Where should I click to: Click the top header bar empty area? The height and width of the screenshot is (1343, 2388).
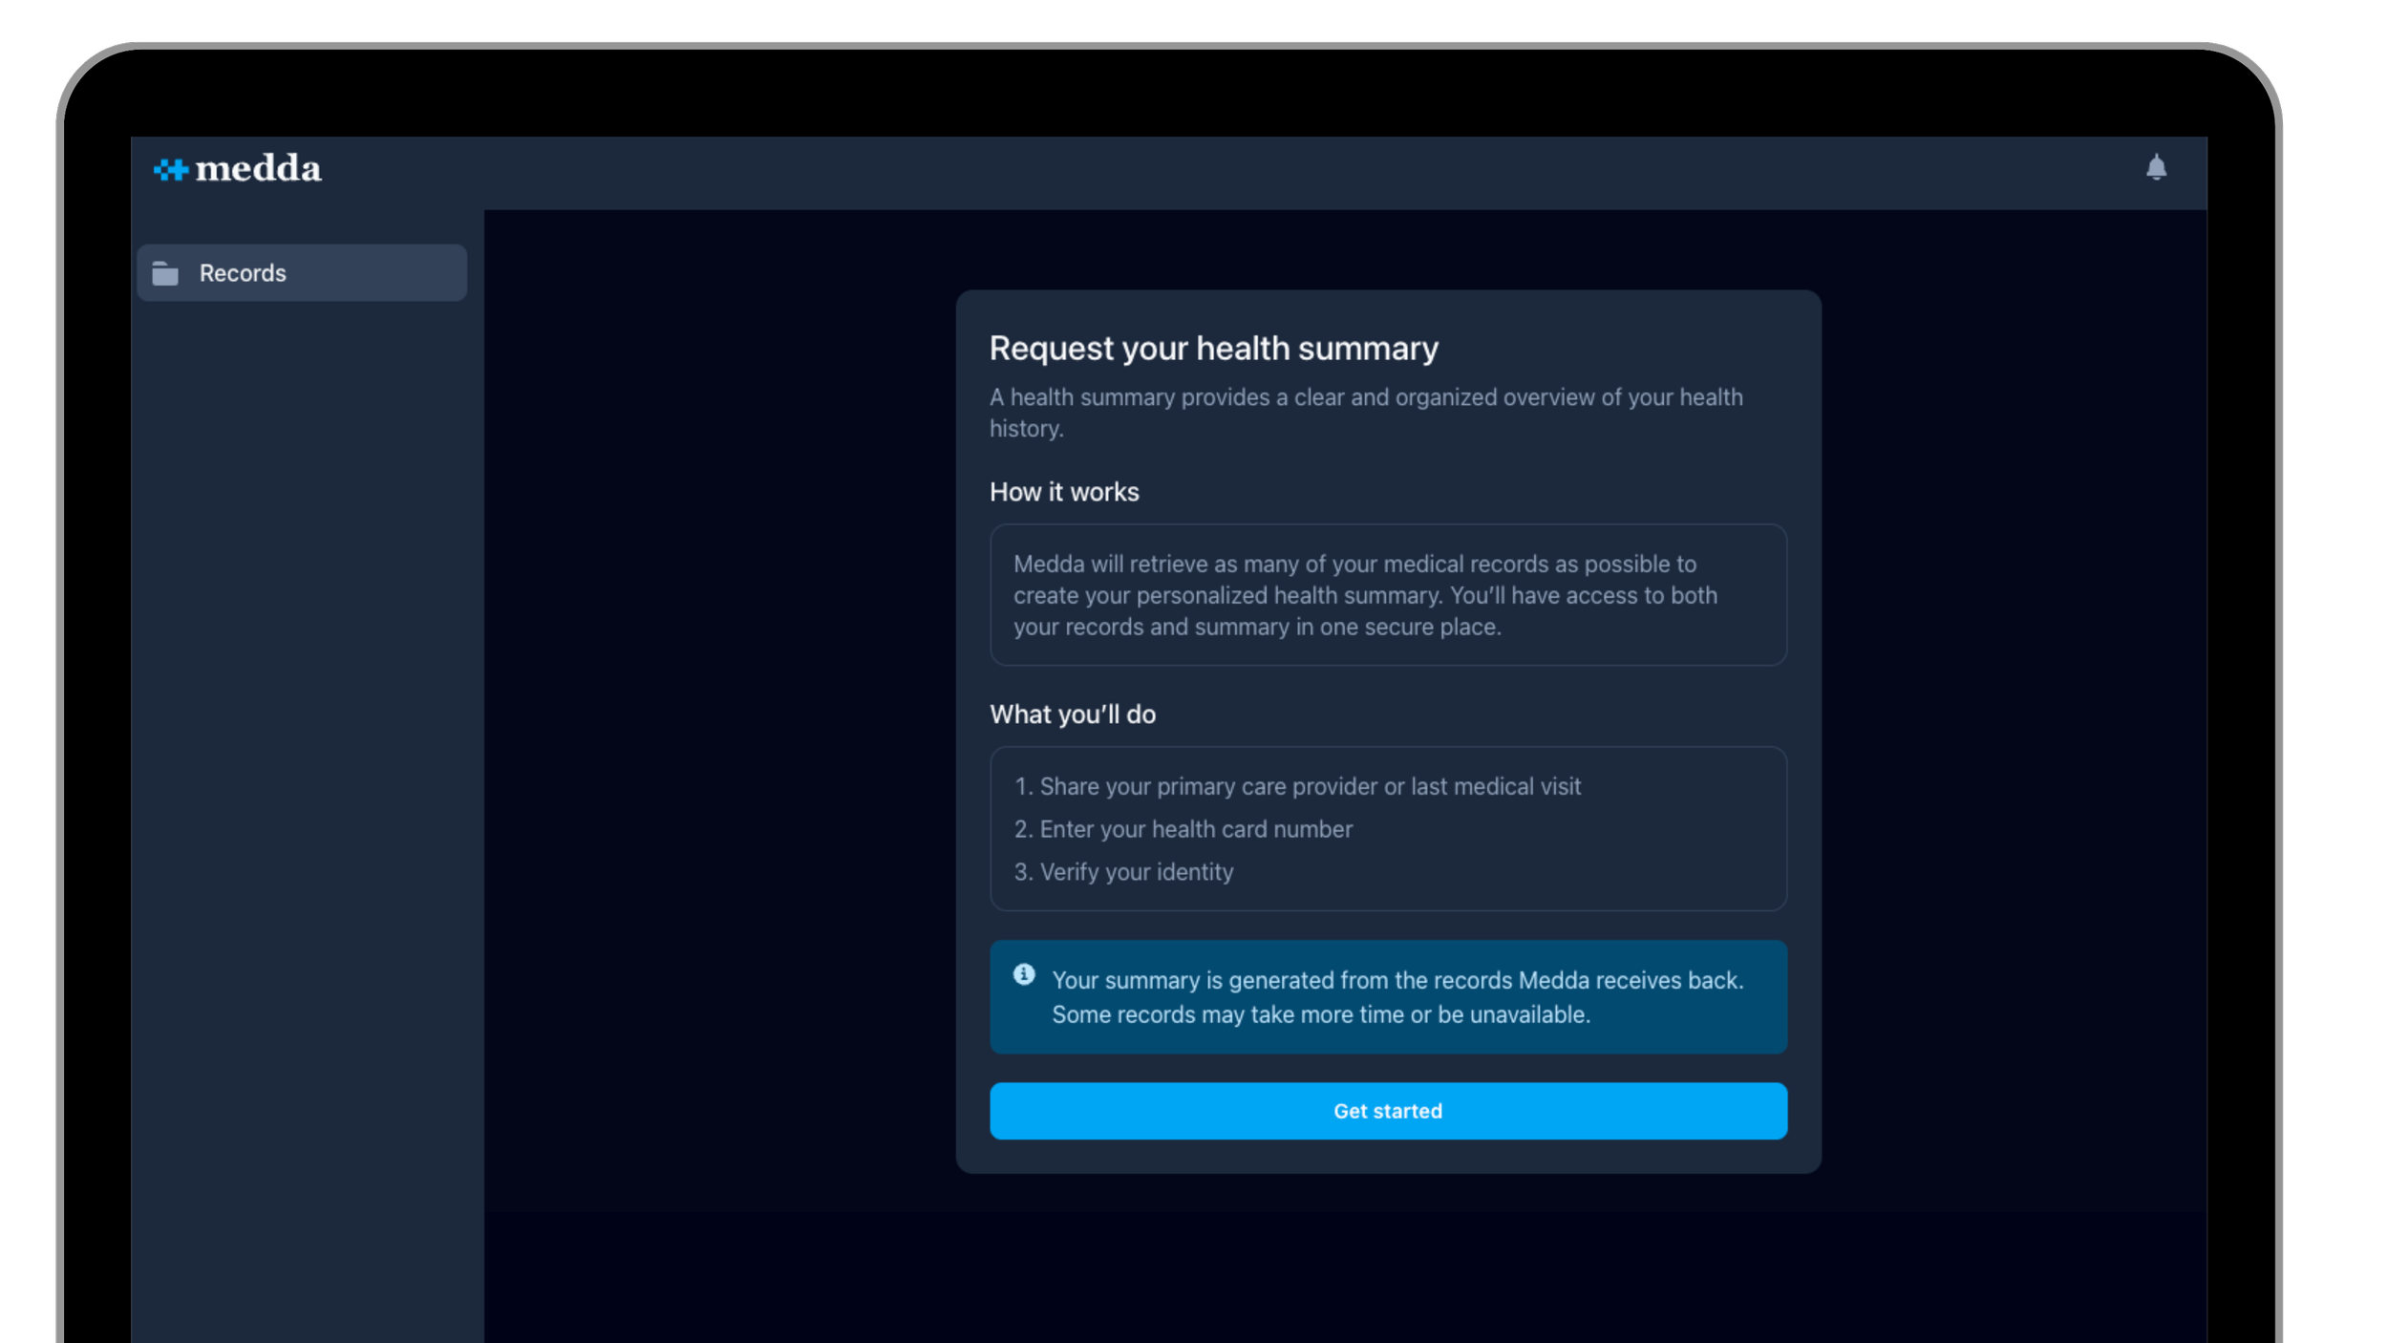click(1146, 172)
